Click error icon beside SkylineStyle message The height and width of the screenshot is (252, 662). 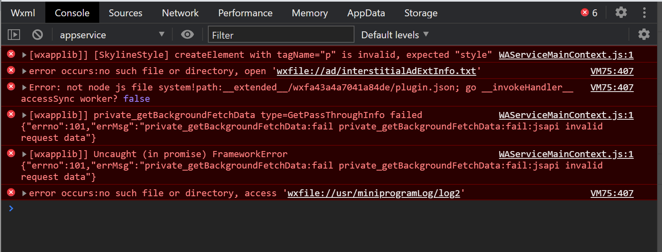[x=11, y=54]
